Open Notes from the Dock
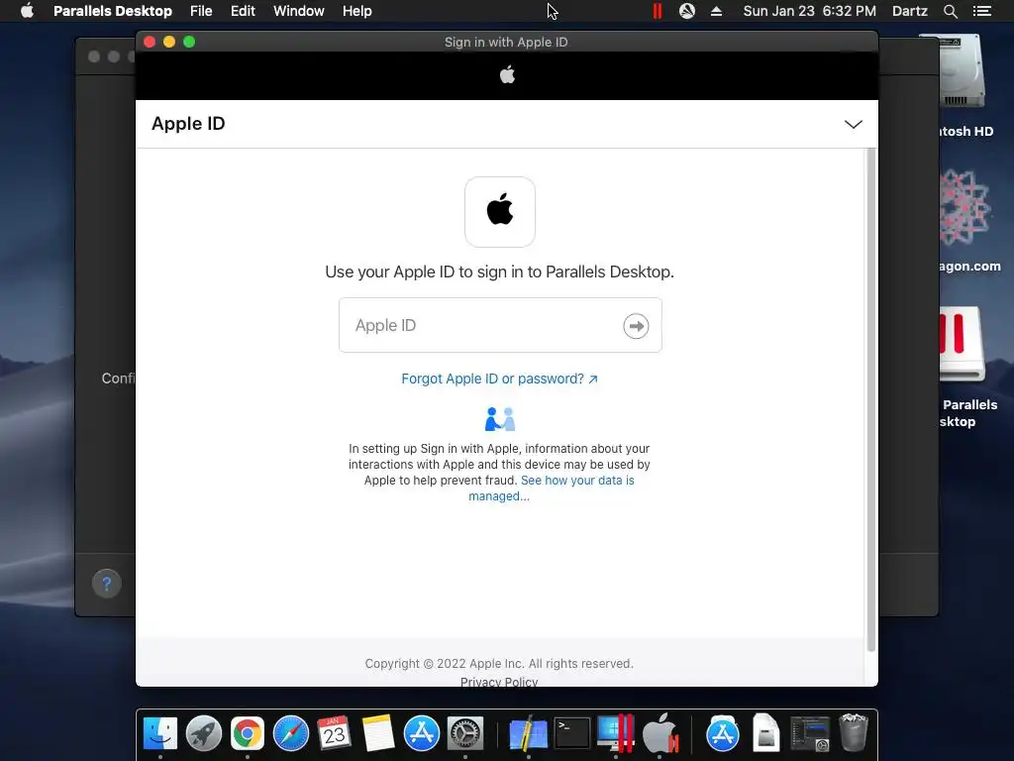This screenshot has width=1014, height=761. pyautogui.click(x=377, y=734)
